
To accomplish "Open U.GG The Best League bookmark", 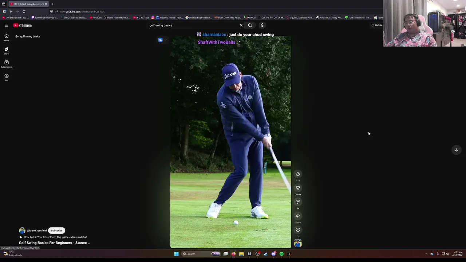I will [x=74, y=17].
